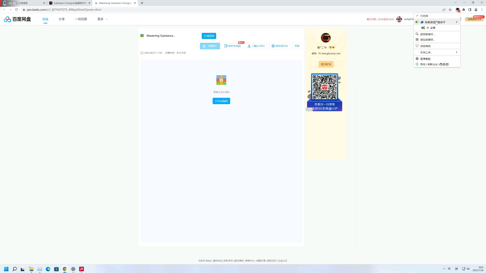486x273 pixels.
Task: Expand the 实用工具 submenu arrow
Action: (457, 52)
